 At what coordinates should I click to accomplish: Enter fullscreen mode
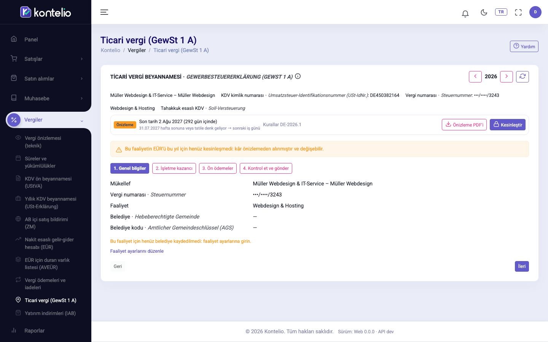coord(518,13)
